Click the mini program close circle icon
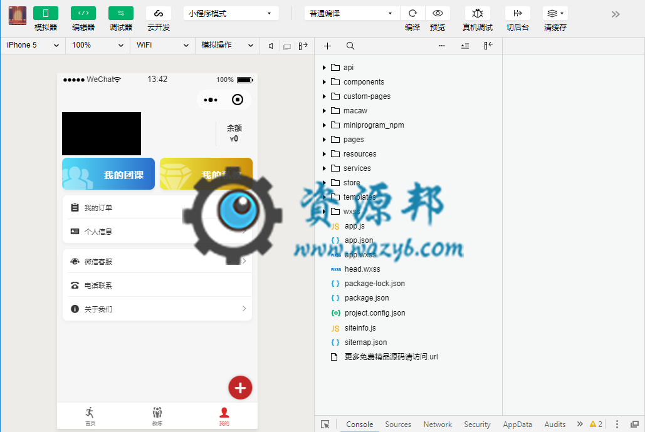The width and height of the screenshot is (645, 432). click(238, 100)
